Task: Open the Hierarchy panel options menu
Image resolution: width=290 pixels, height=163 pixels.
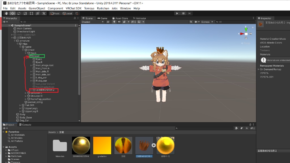Action: coord(78,18)
